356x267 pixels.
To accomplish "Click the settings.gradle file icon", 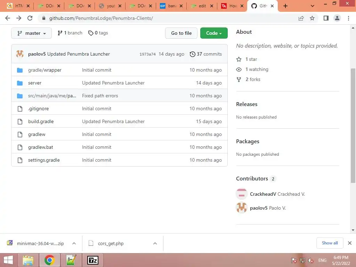I will point(20,160).
